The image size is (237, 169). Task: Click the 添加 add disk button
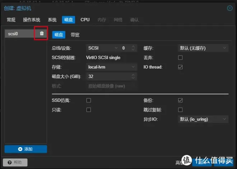26,149
